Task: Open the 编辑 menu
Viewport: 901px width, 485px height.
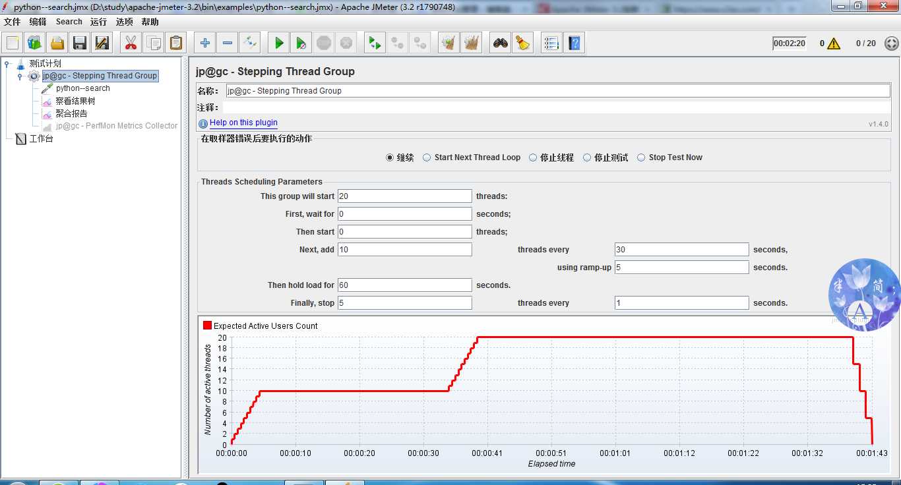Action: pos(38,22)
